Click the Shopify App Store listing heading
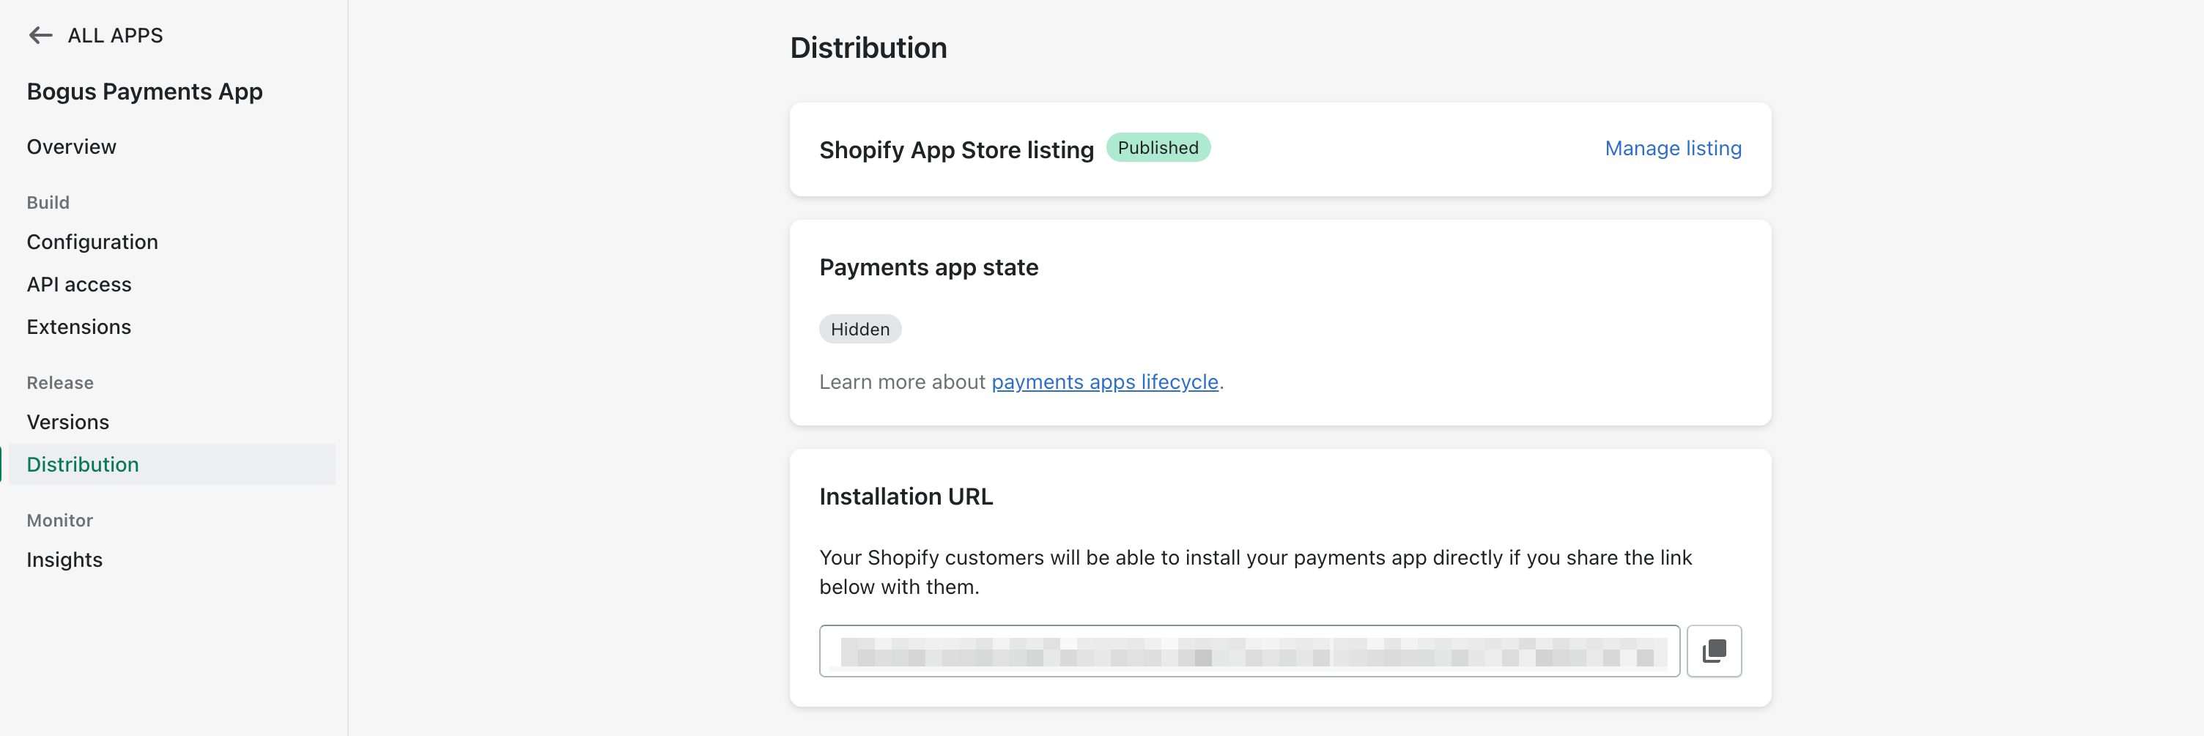 (955, 149)
